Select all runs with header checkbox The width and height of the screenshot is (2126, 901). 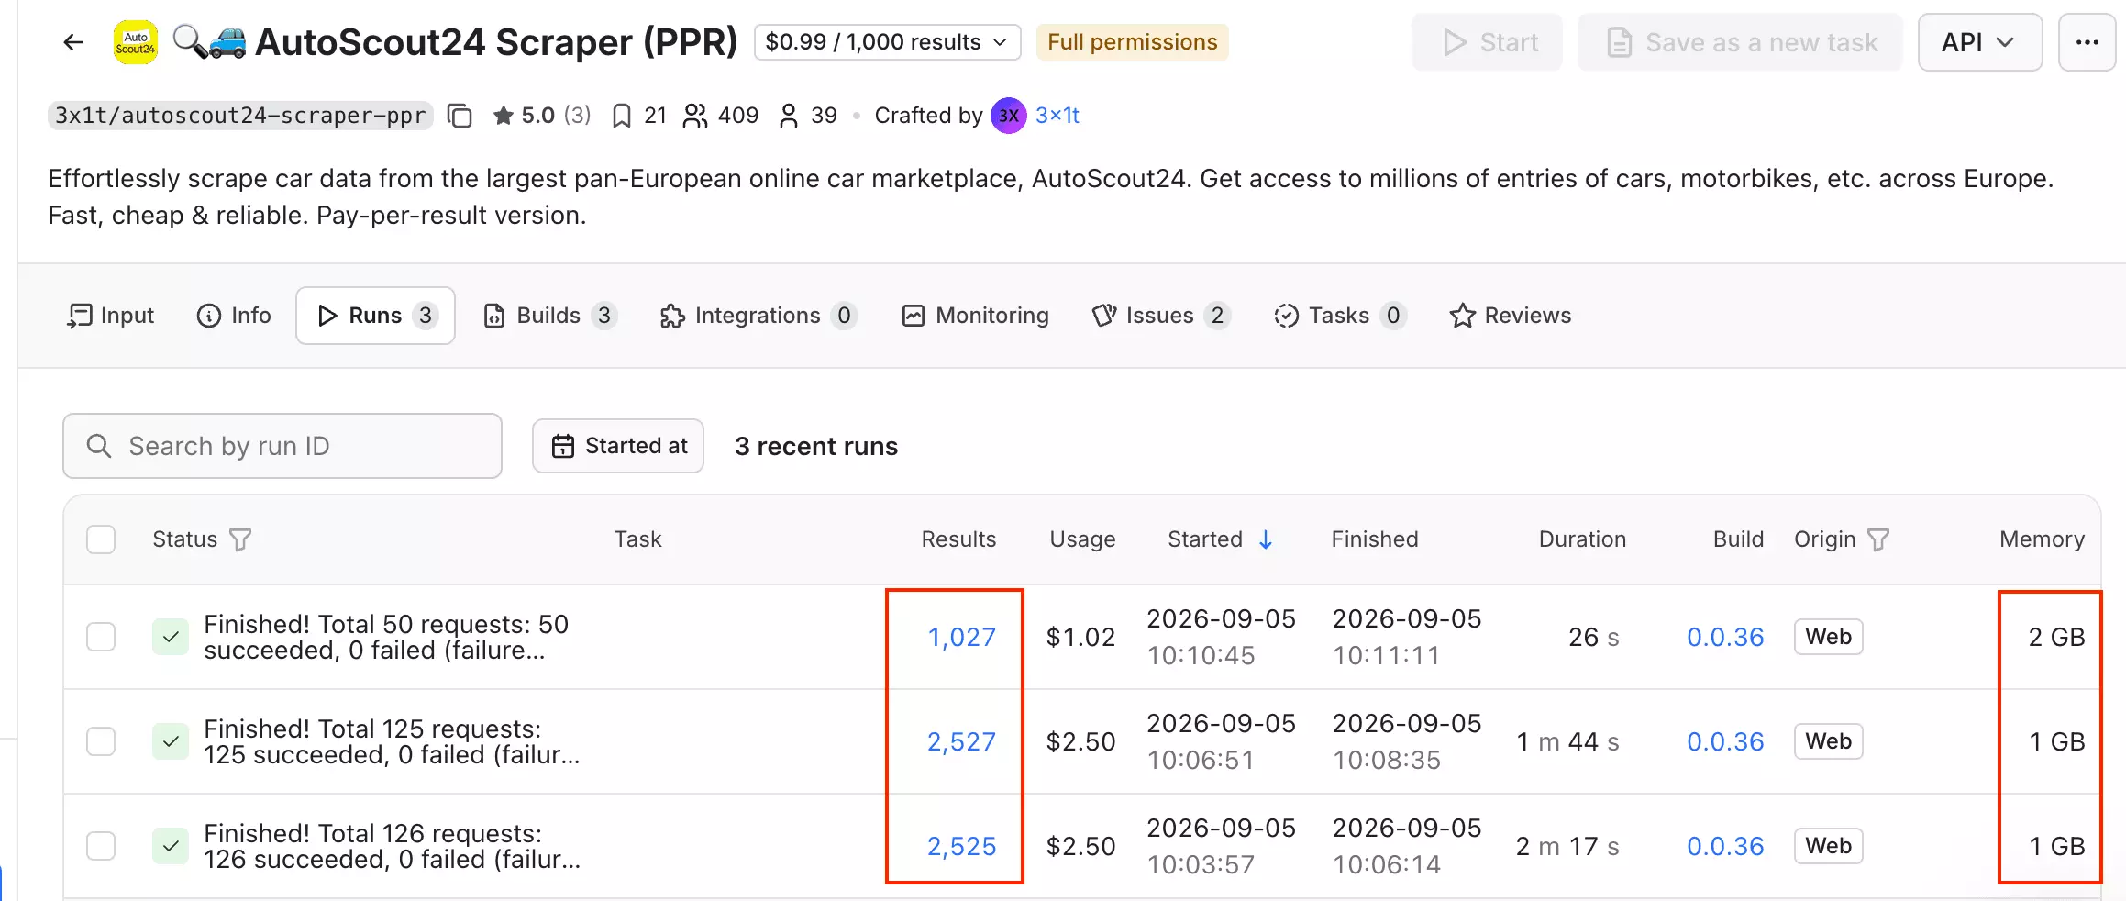click(x=101, y=539)
